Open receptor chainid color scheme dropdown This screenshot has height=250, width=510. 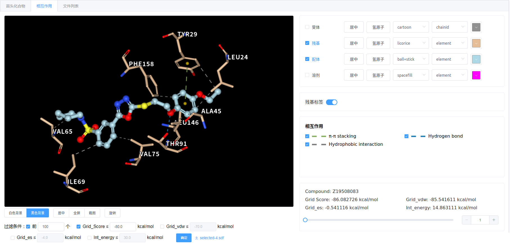click(450, 27)
